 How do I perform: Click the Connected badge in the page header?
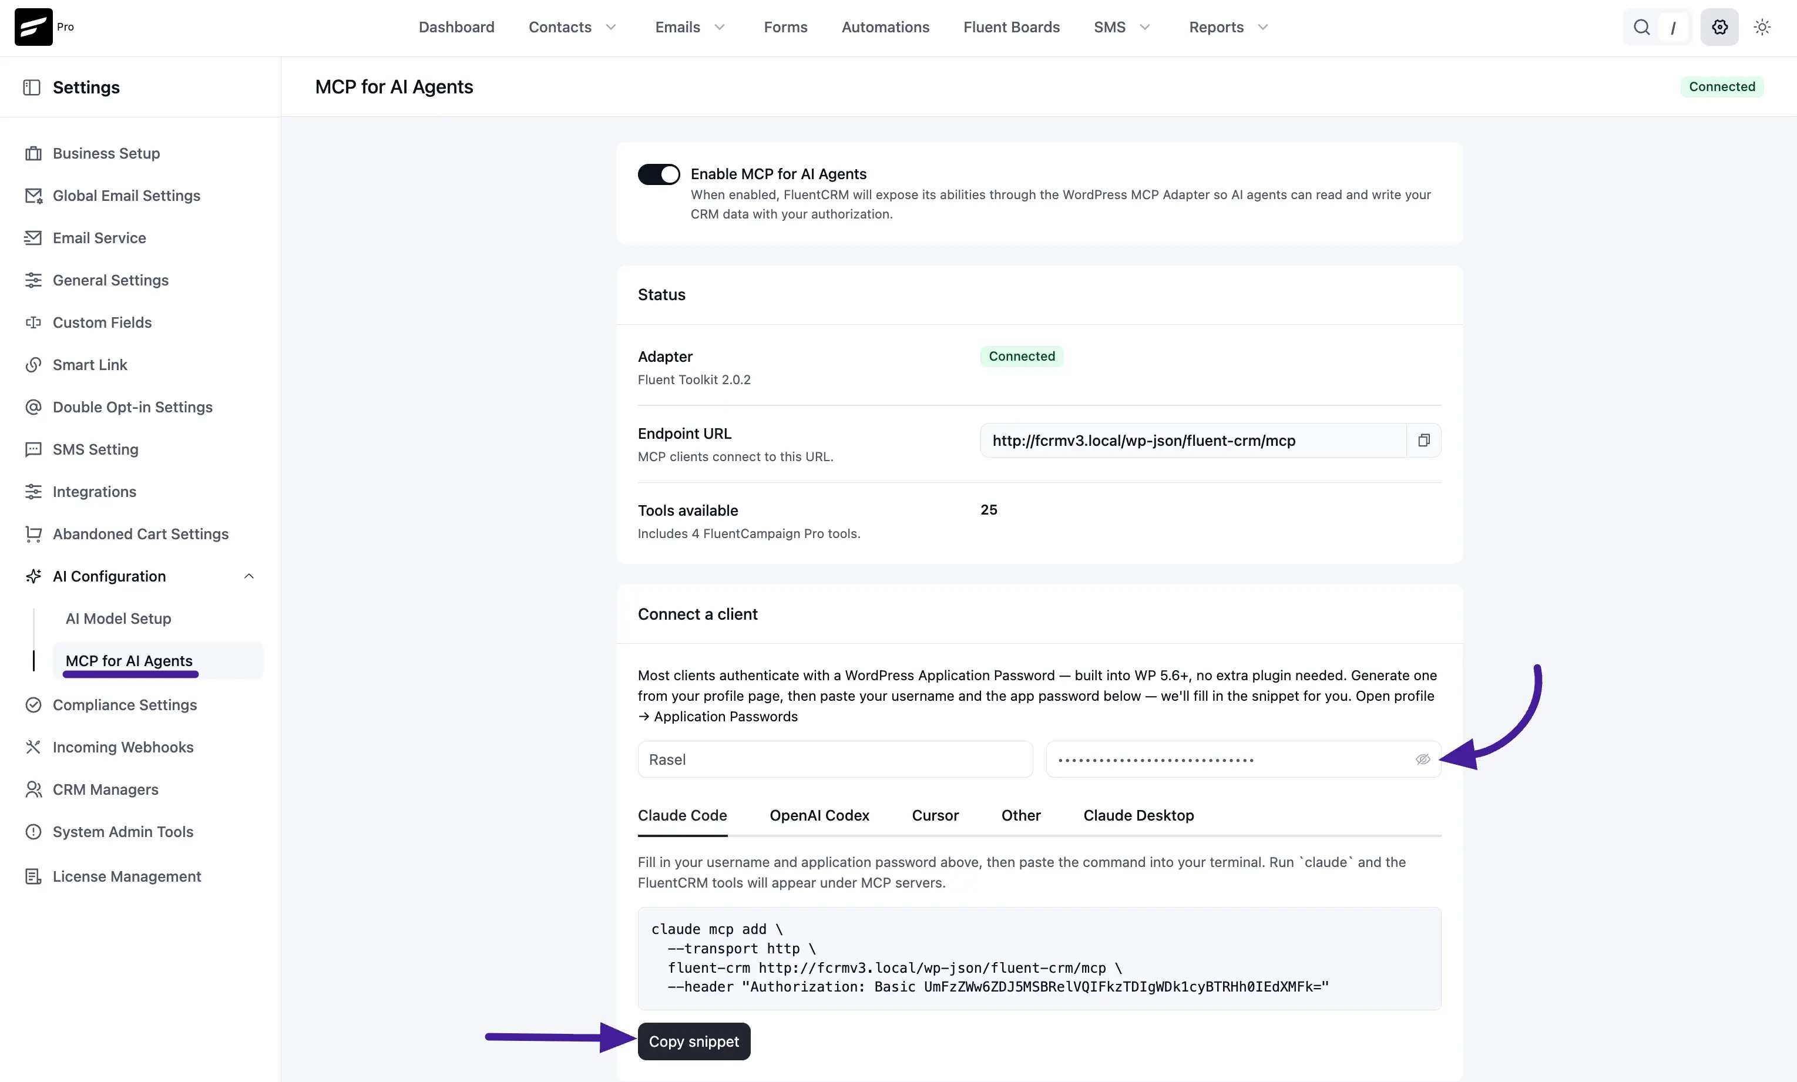1722,87
